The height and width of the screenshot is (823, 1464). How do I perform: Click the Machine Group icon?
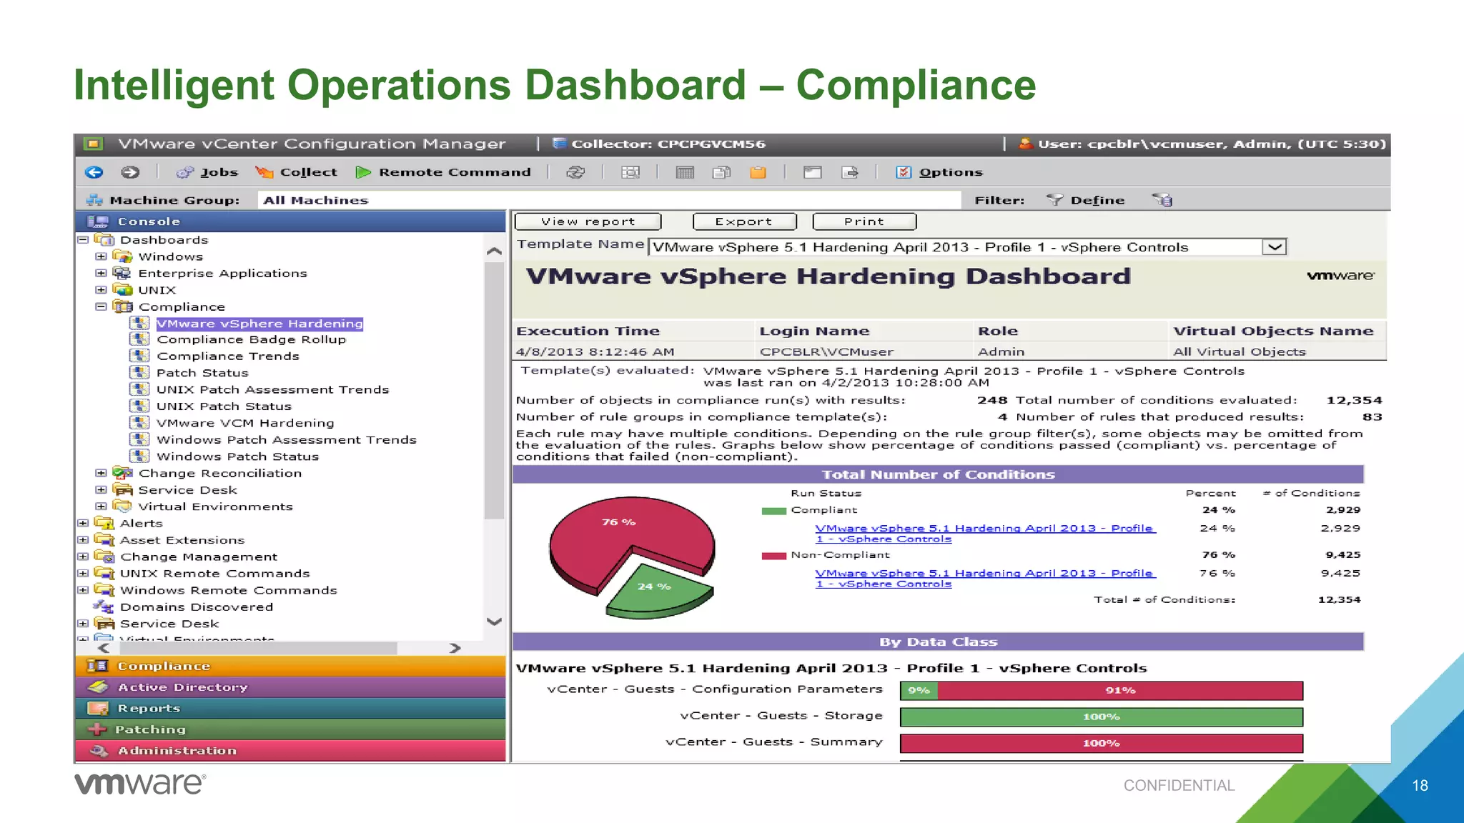pos(94,200)
